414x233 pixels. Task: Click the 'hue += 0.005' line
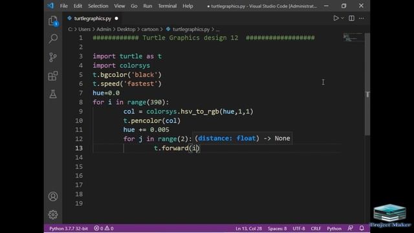(146, 129)
